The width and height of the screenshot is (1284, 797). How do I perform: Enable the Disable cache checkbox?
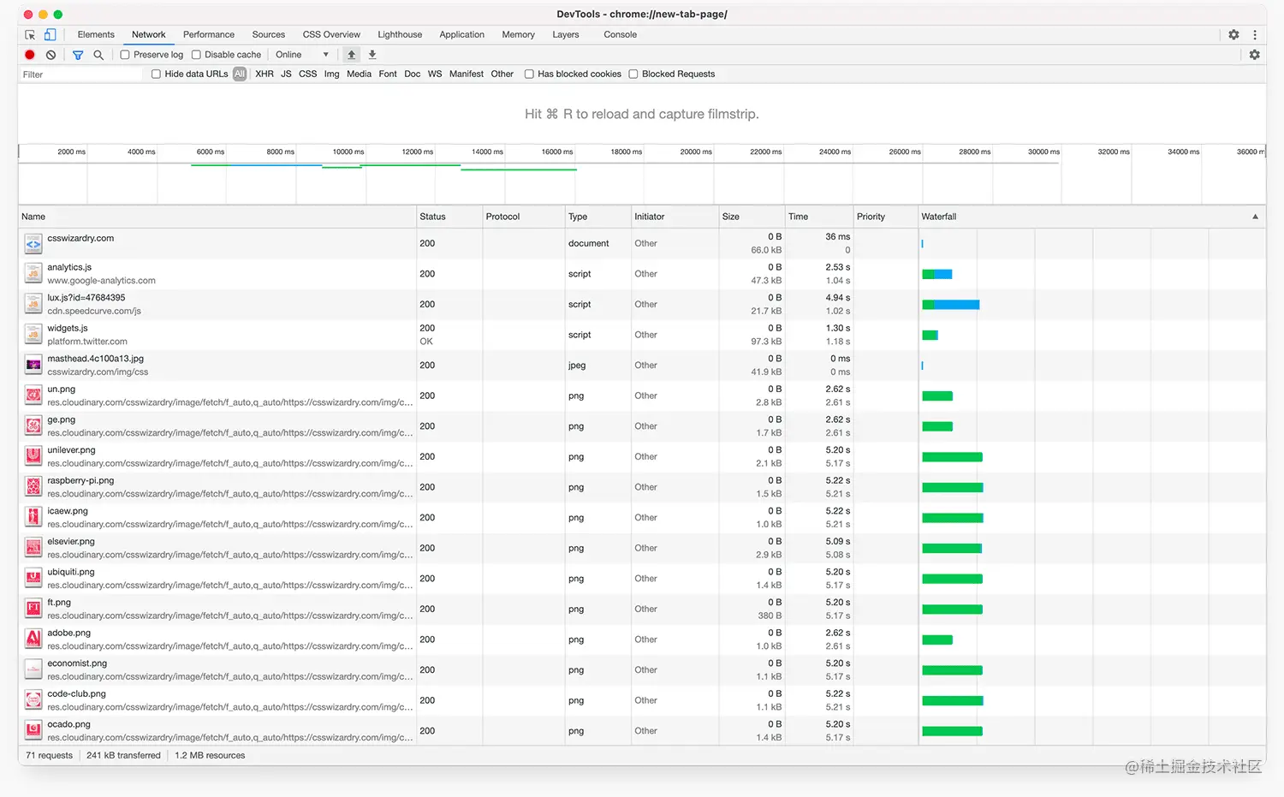196,55
